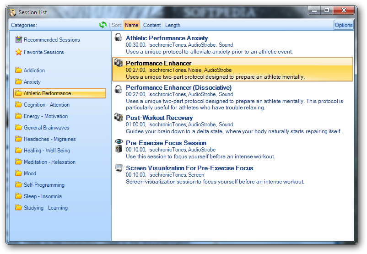Click description "Guides your brain down to a delta state"

(x=233, y=131)
